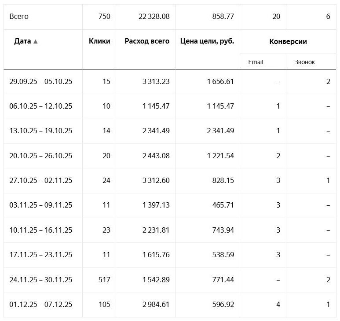340x321 pixels.
Task: Select the 13.10.25 – 19.10.25 week row
Action: click(40, 131)
